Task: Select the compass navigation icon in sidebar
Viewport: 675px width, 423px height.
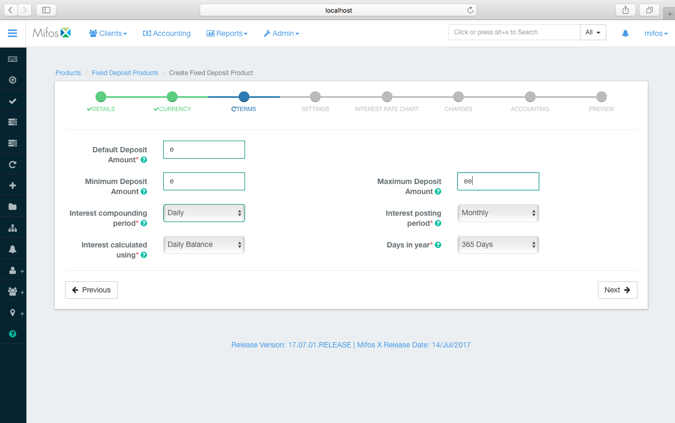Action: click(x=13, y=79)
